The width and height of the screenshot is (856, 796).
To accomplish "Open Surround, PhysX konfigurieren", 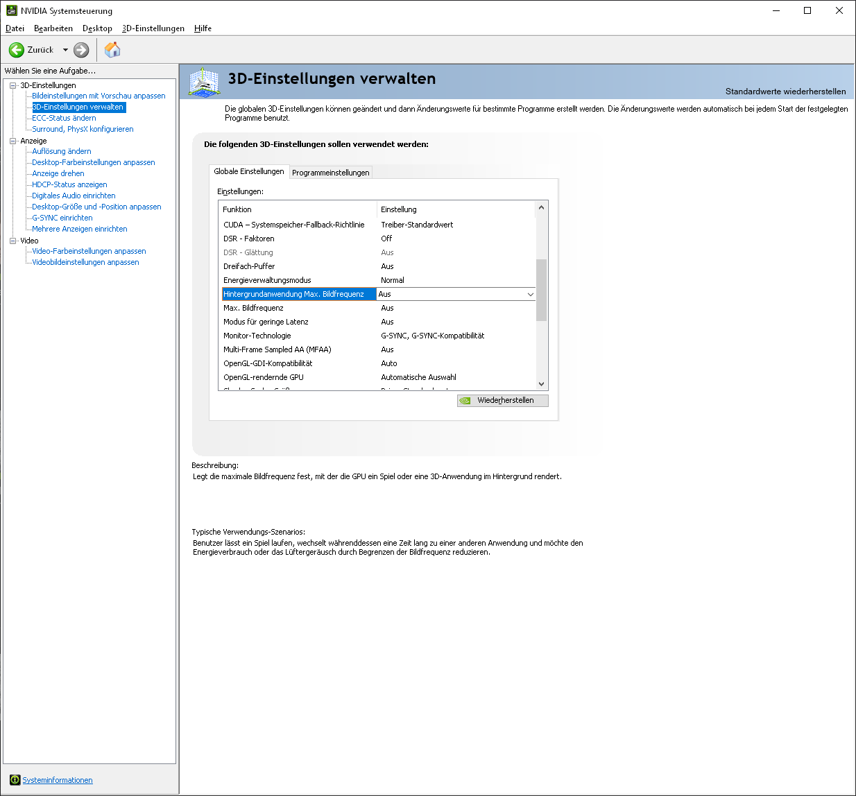I will [83, 129].
